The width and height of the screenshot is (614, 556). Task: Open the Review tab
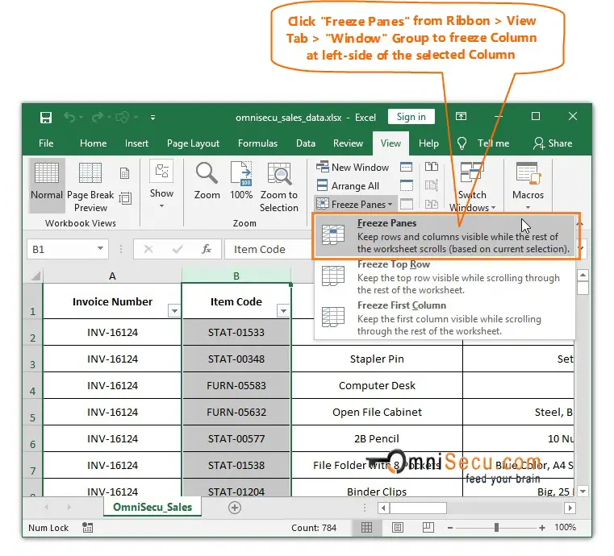pyautogui.click(x=348, y=143)
